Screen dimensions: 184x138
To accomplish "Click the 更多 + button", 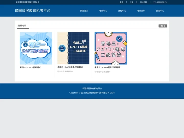I will tap(163, 26).
